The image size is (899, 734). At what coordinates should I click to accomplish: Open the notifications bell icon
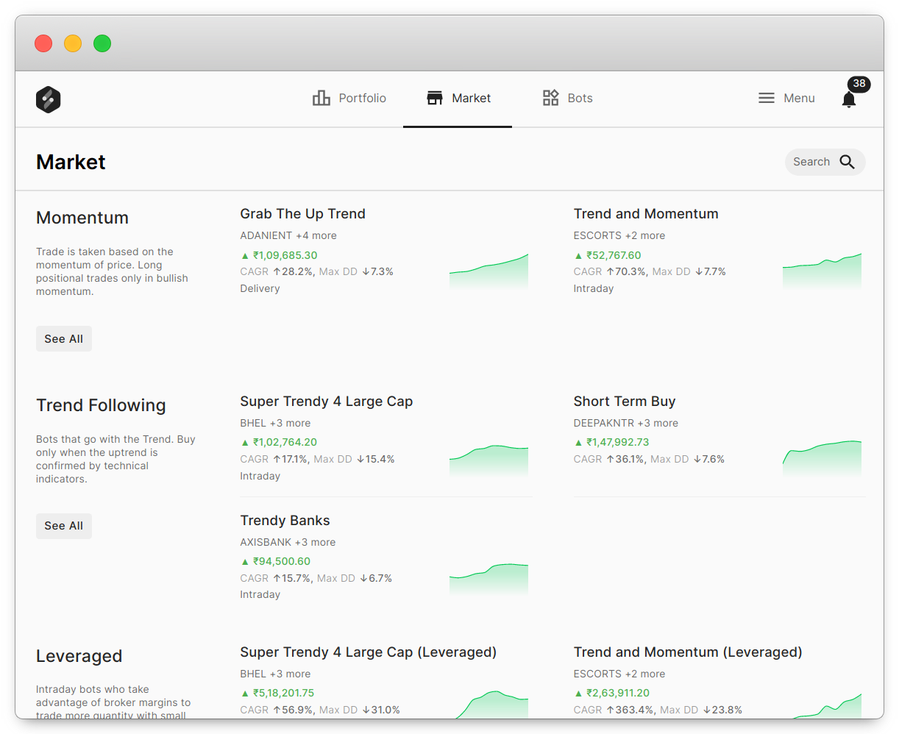coord(849,100)
